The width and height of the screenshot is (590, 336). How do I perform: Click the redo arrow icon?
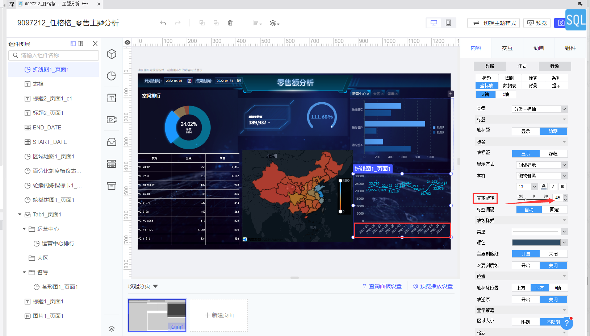(177, 23)
